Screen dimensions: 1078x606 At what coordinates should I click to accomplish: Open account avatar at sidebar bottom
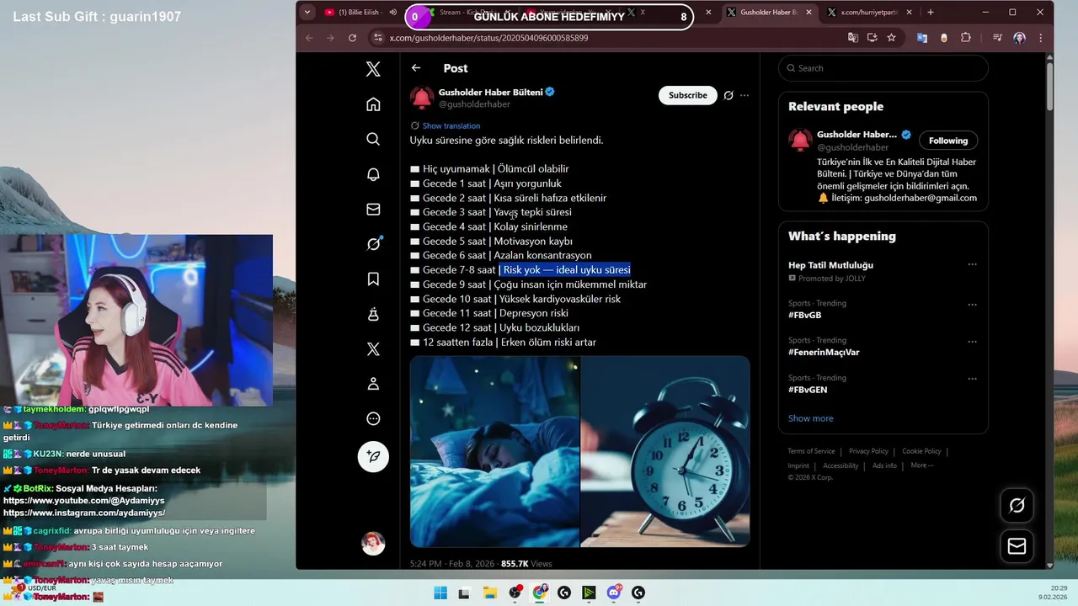tap(373, 543)
